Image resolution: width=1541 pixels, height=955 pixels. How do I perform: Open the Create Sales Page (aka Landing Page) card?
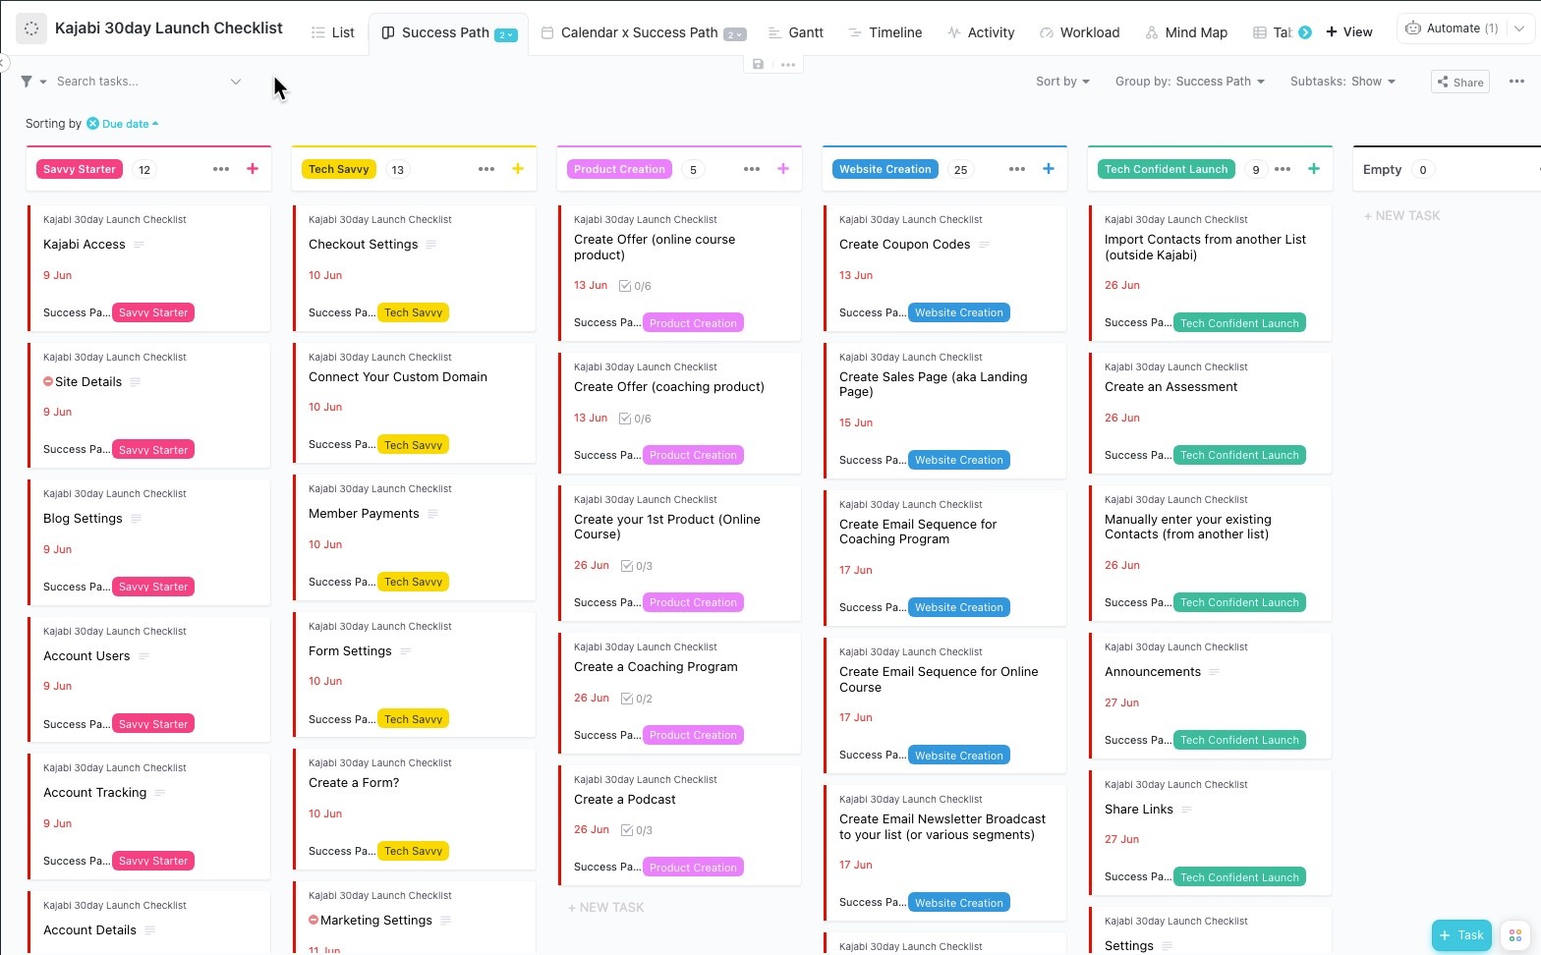(944, 409)
